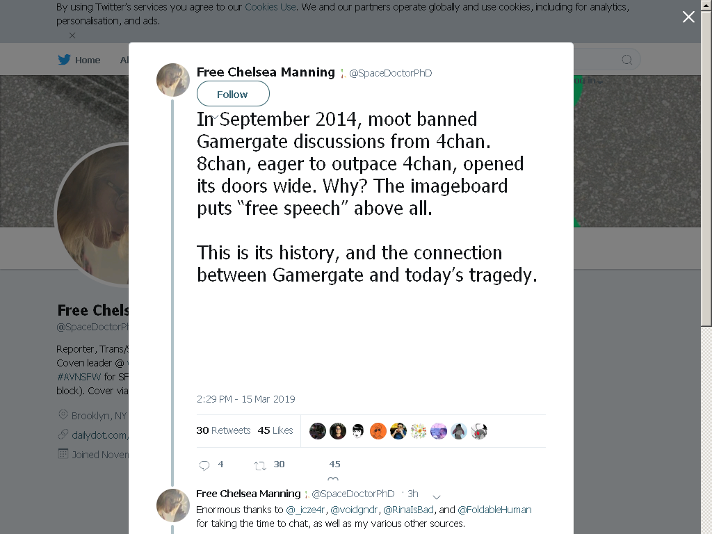Open the tweet options chevron near text
Image resolution: width=712 pixels, height=534 pixels.
coord(216,117)
